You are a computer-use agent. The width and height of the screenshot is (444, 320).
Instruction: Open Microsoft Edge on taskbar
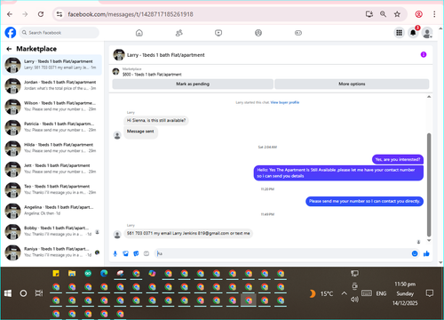(104, 274)
